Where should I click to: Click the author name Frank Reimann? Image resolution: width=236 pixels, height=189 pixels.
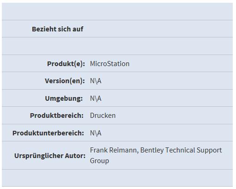click(x=113, y=150)
